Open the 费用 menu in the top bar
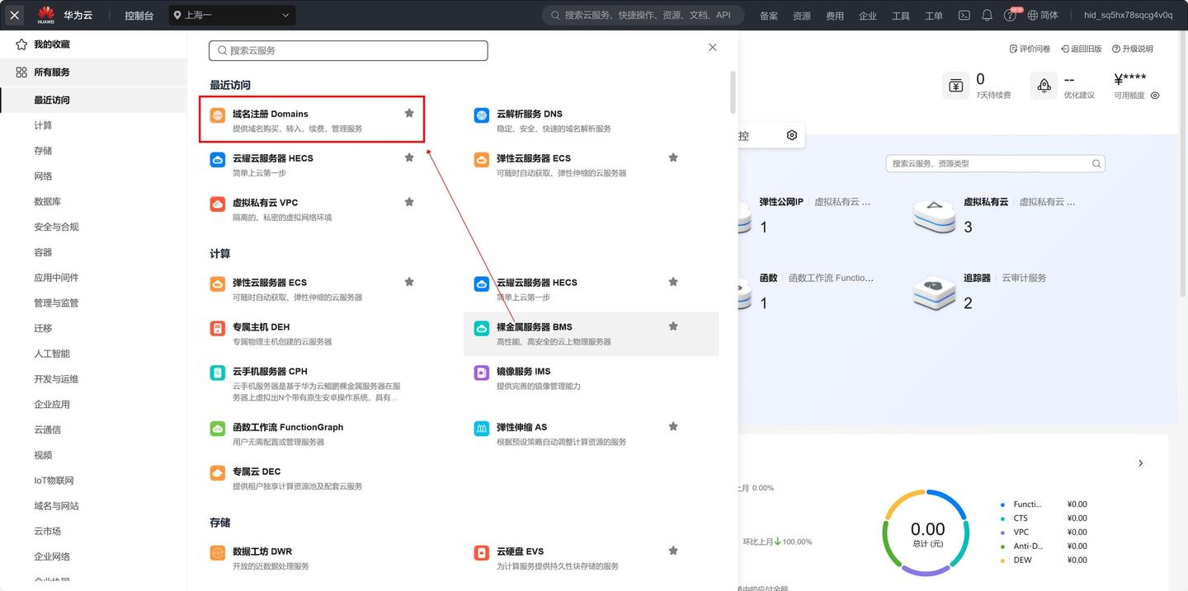1188x591 pixels. coord(835,16)
